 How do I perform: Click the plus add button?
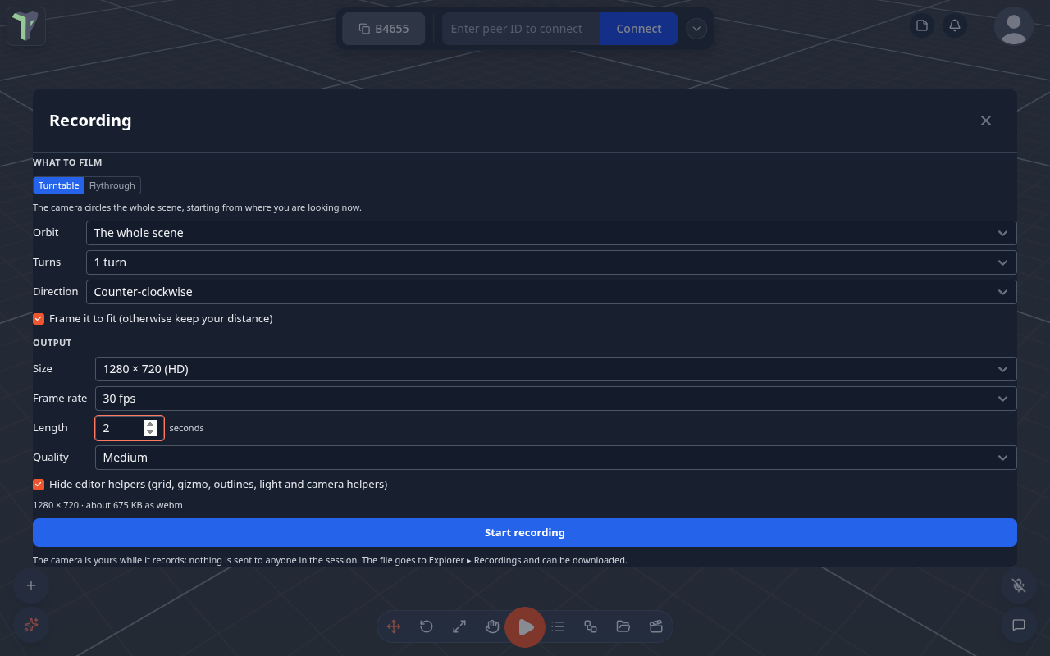click(31, 585)
